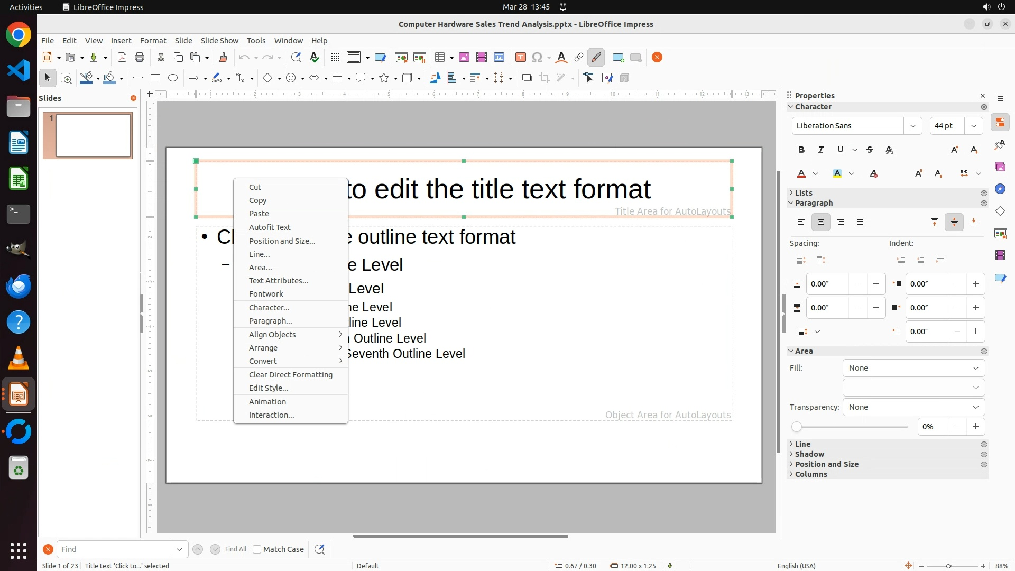Choose Position and Size from context menu
The height and width of the screenshot is (571, 1015).
tap(282, 241)
